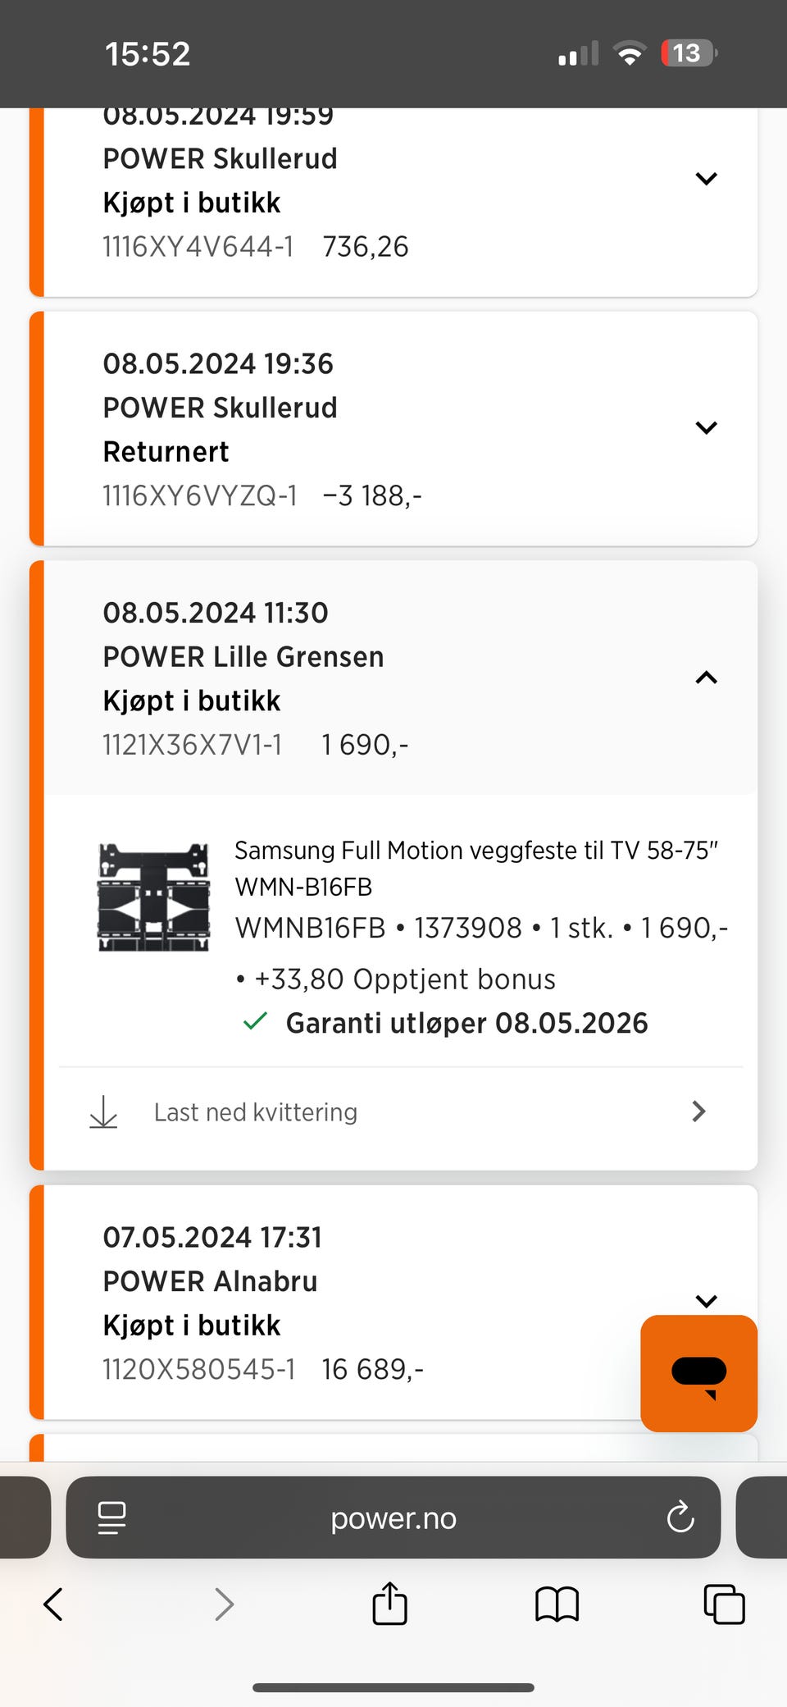Tap chevron next to Last ned kvittering
This screenshot has height=1707, width=787.
[x=698, y=1111]
